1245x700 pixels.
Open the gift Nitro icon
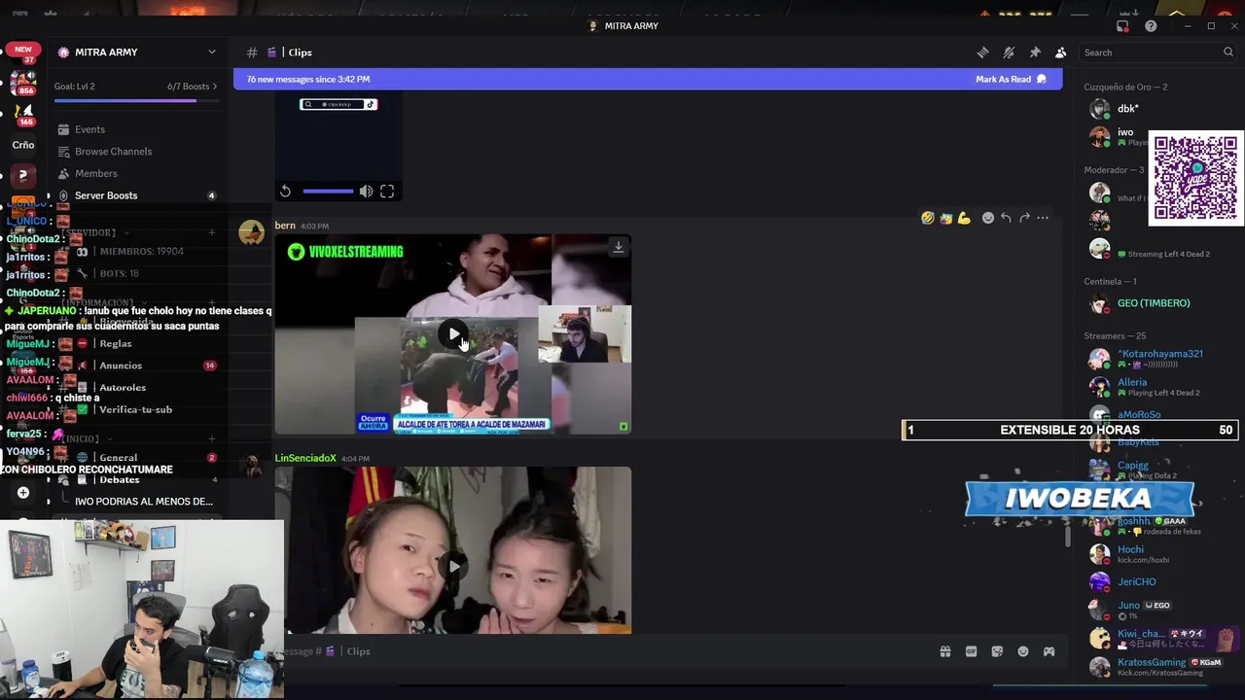coord(944,651)
